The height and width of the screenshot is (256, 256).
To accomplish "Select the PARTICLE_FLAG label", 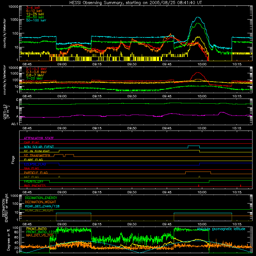I will 36,172.
